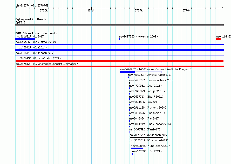
Task: Open esv2497223 (McKernan2009) variant
Action: pyautogui.click(x=138, y=36)
